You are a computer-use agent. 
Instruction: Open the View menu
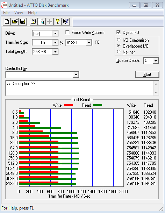[19, 13]
